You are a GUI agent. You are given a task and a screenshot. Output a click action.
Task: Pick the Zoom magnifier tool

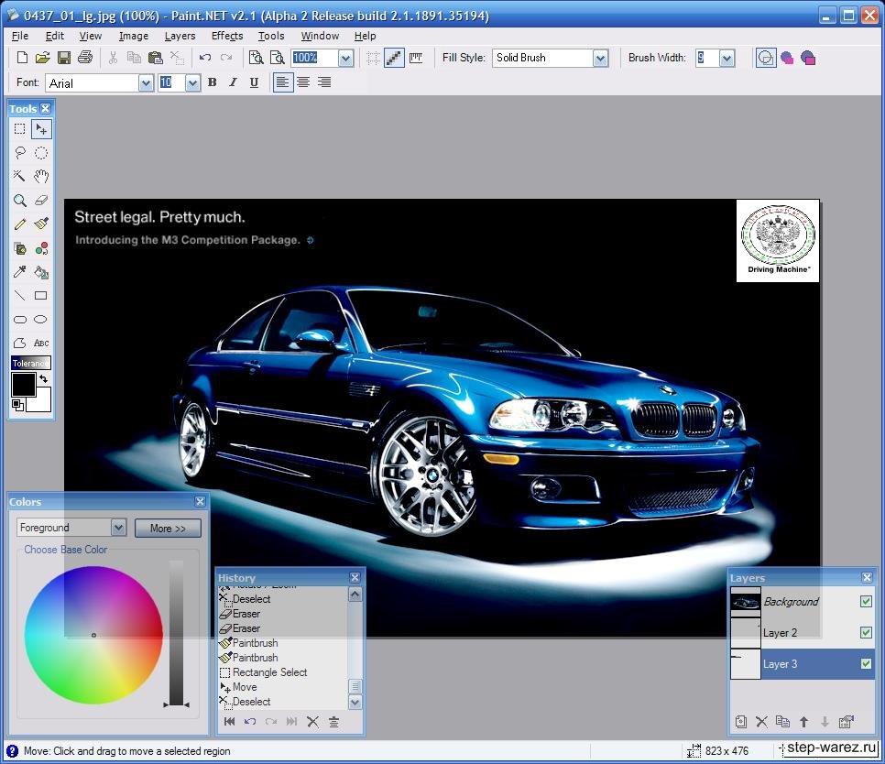(x=19, y=200)
